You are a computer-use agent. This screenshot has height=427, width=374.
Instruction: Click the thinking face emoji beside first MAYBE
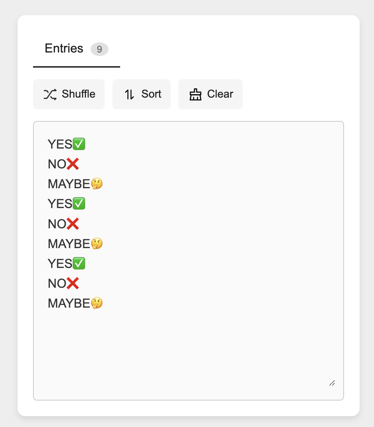click(97, 184)
